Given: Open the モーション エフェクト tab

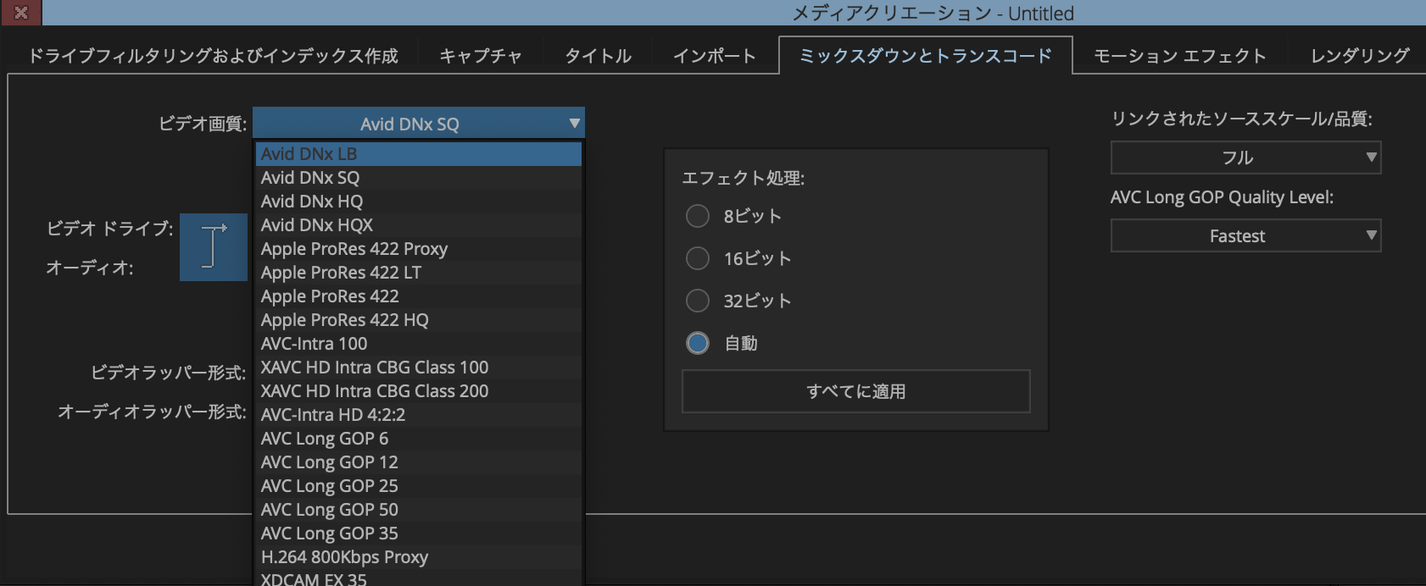Looking at the screenshot, I should pos(1179,56).
